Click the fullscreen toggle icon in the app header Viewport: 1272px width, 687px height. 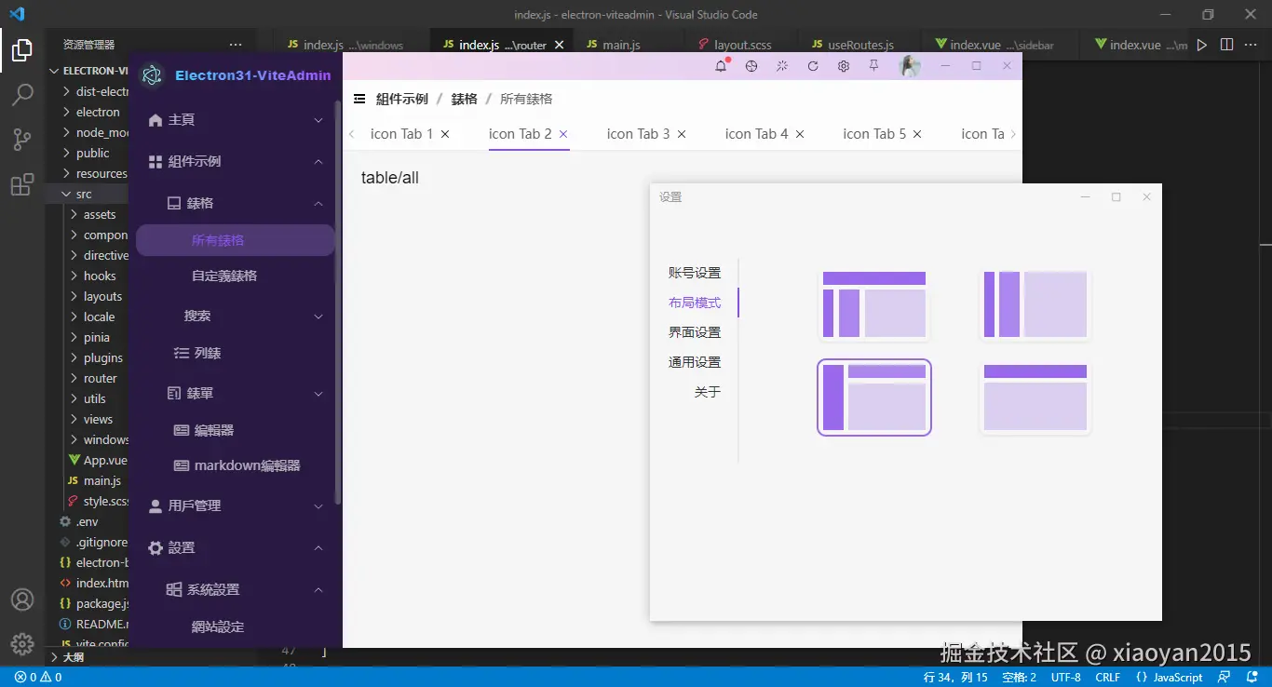point(782,66)
